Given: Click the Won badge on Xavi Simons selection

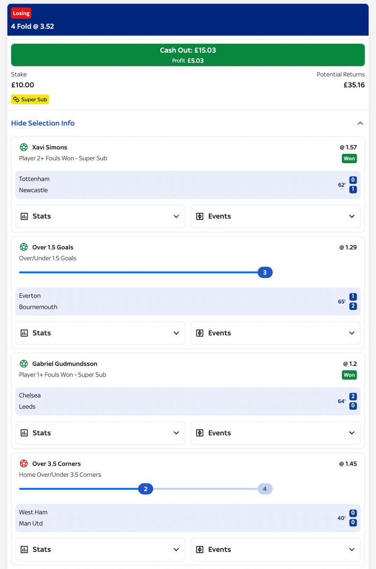Looking at the screenshot, I should (349, 159).
